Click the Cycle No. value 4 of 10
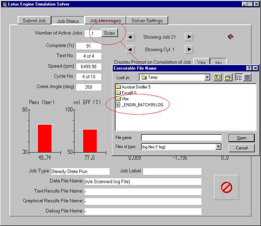The image size is (261, 226). tap(88, 77)
